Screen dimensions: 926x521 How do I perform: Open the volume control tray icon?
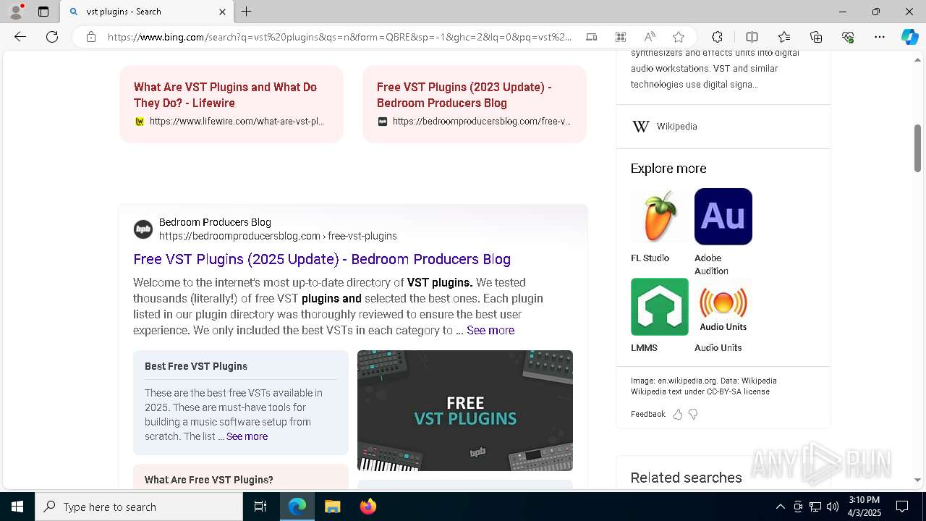click(x=833, y=507)
